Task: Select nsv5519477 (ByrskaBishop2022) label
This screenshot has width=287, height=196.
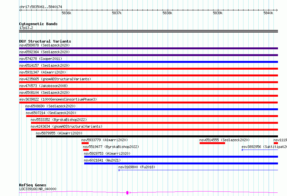Action: (111, 147)
